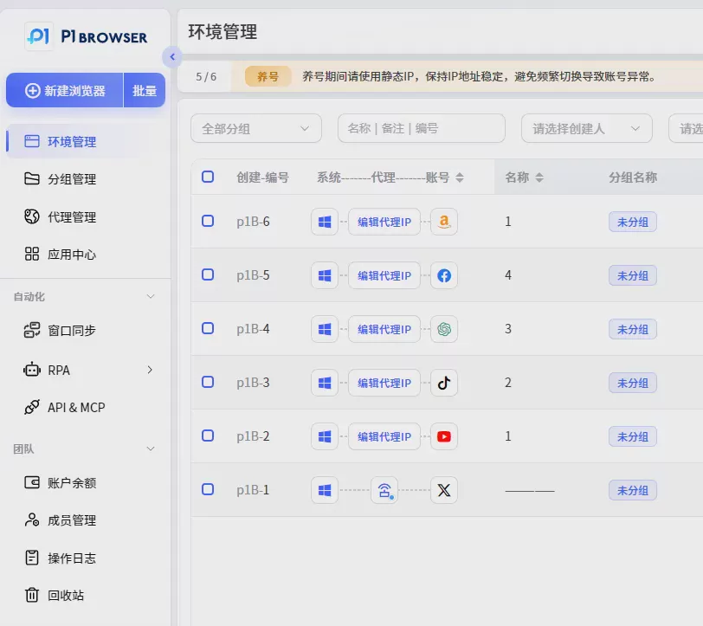Click the 未分组 tag in row p1B-4

coord(633,329)
